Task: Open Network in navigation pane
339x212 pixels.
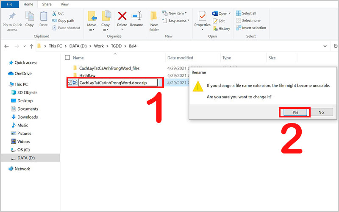Action: [x=19, y=169]
